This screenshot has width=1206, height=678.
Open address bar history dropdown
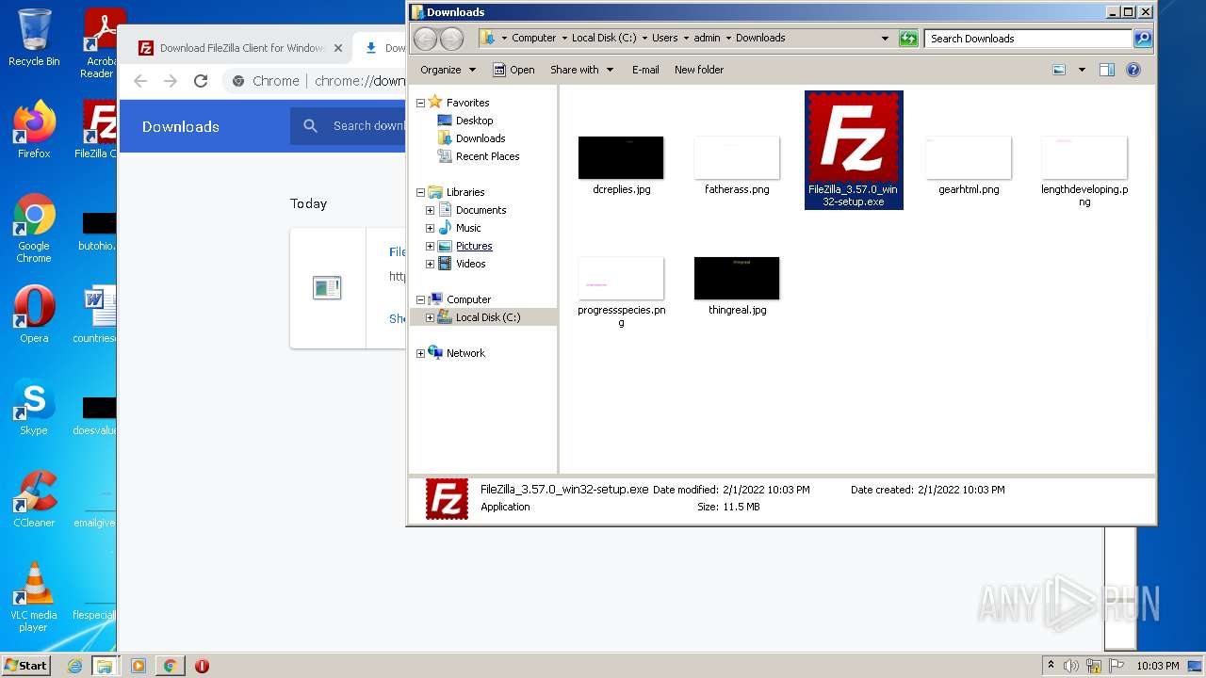885,39
